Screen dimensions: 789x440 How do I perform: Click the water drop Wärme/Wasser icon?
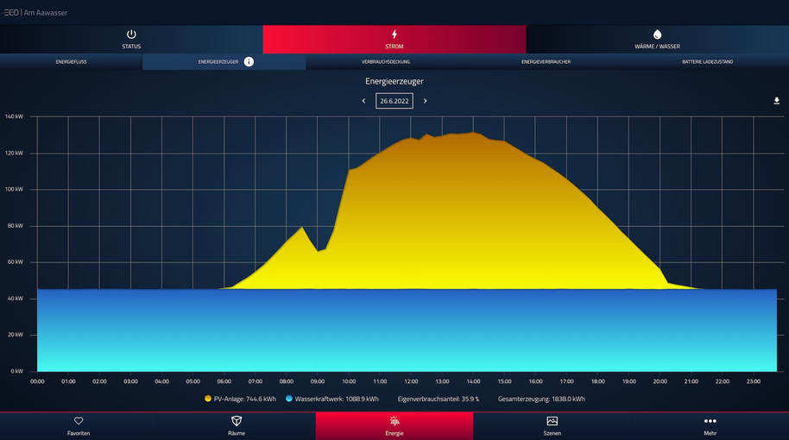click(x=657, y=35)
